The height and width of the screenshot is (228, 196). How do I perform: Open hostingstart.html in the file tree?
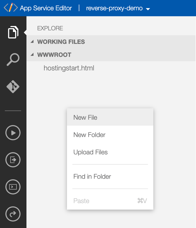69,68
